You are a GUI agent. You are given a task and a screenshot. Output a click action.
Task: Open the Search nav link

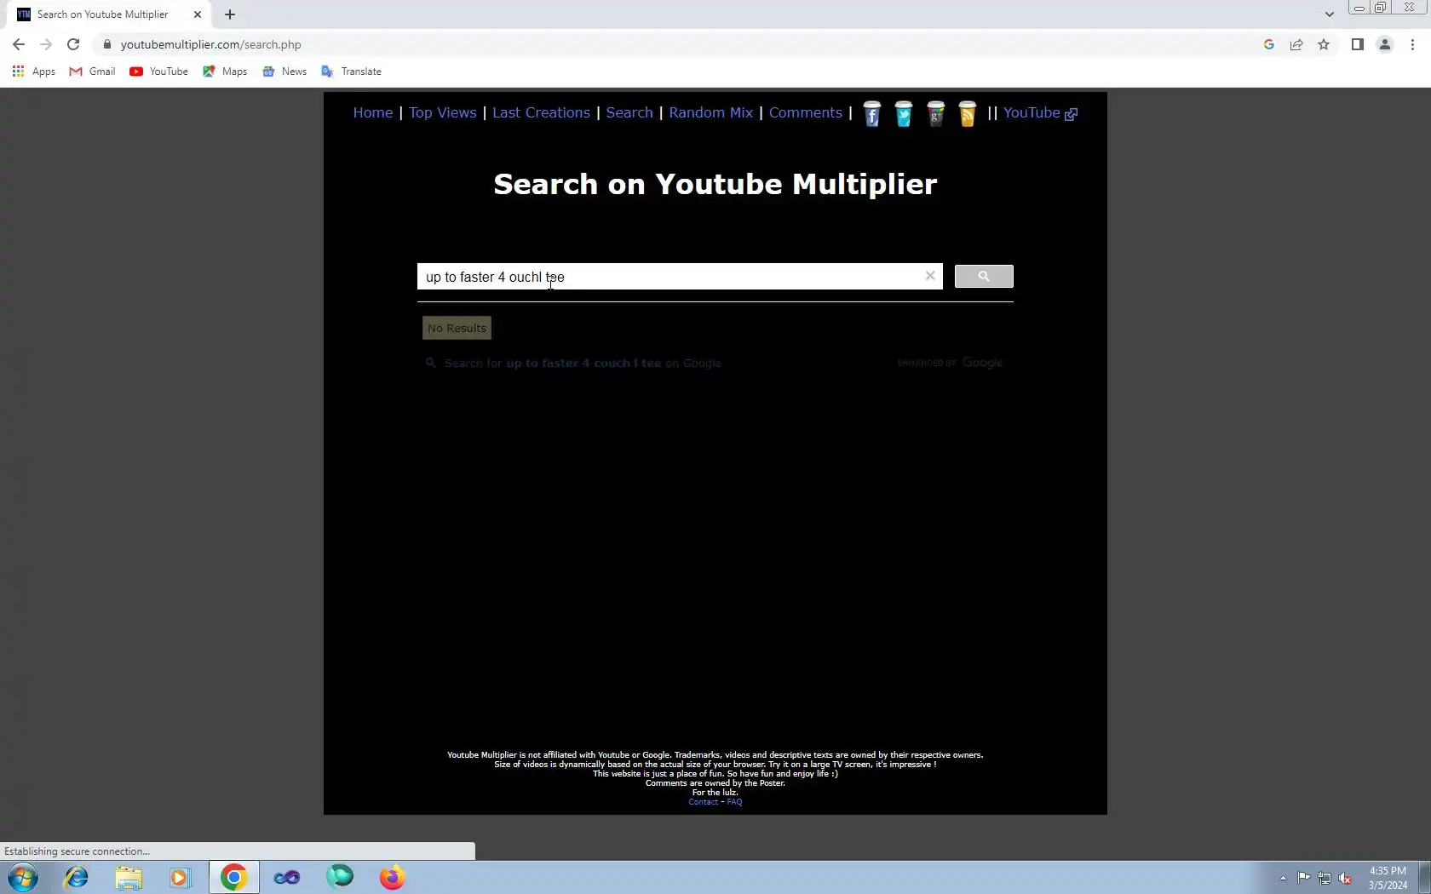tap(629, 112)
